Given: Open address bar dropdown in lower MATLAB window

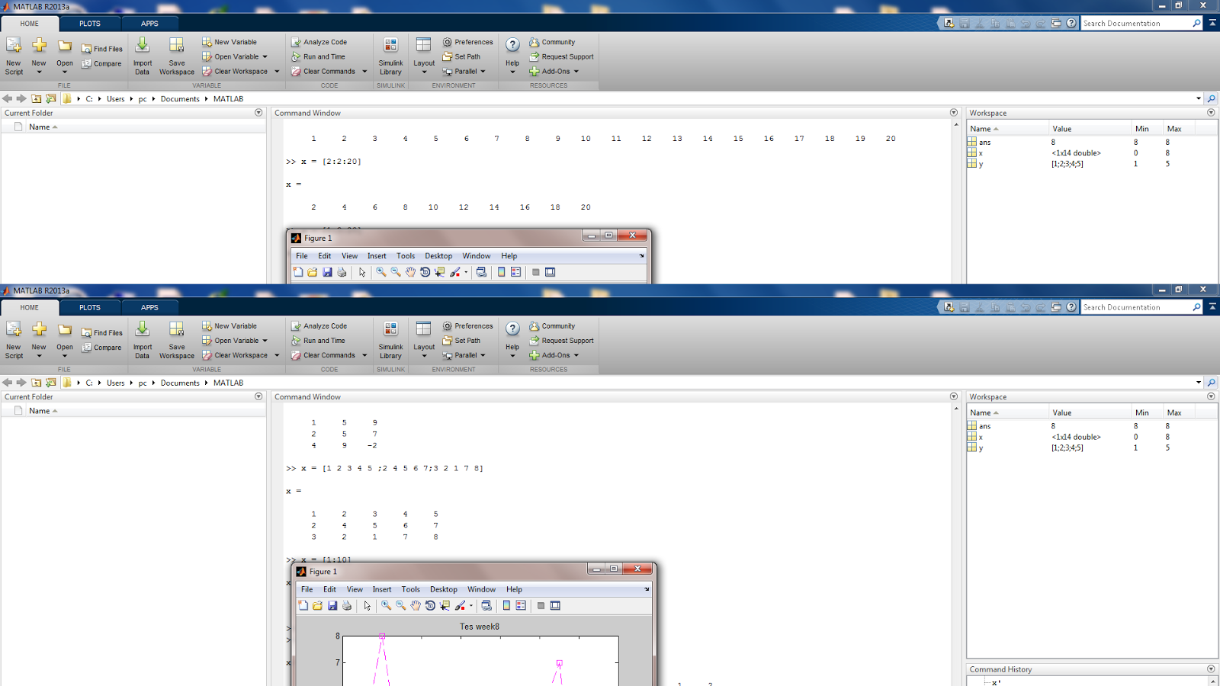Looking at the screenshot, I should tap(1199, 383).
